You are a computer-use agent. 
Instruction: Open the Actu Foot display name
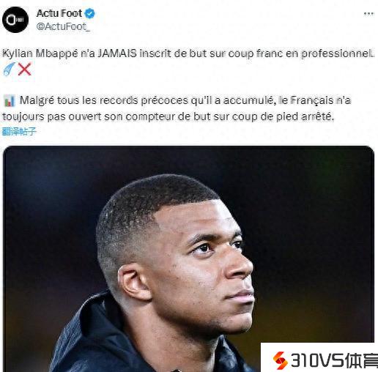(x=59, y=13)
